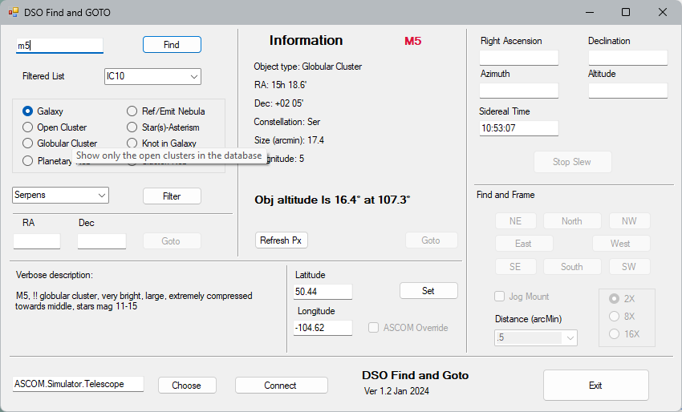Click the object search field containing m5
The image size is (682, 412).
tap(59, 45)
